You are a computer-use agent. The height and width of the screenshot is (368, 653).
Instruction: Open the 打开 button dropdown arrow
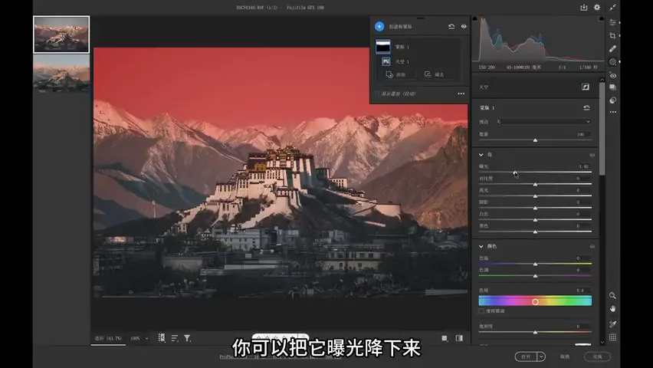pyautogui.click(x=540, y=356)
